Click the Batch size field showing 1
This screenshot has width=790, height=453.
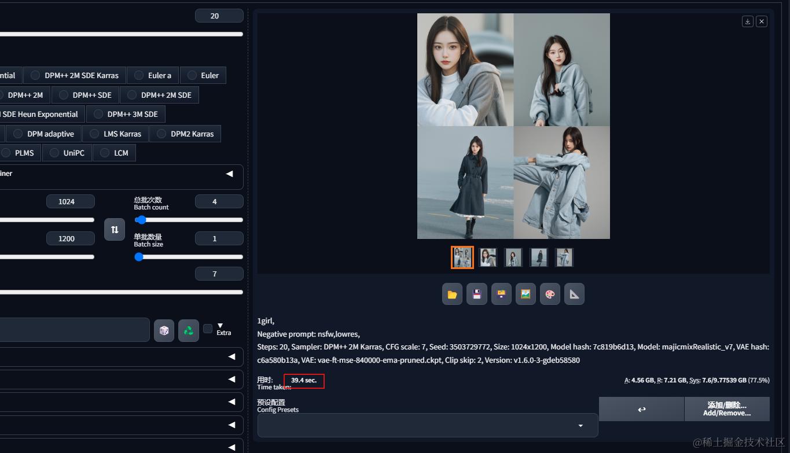click(219, 238)
